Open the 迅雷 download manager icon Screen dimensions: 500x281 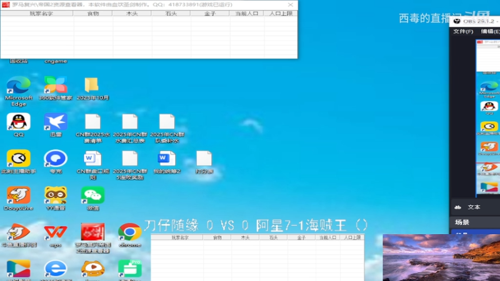point(56,124)
